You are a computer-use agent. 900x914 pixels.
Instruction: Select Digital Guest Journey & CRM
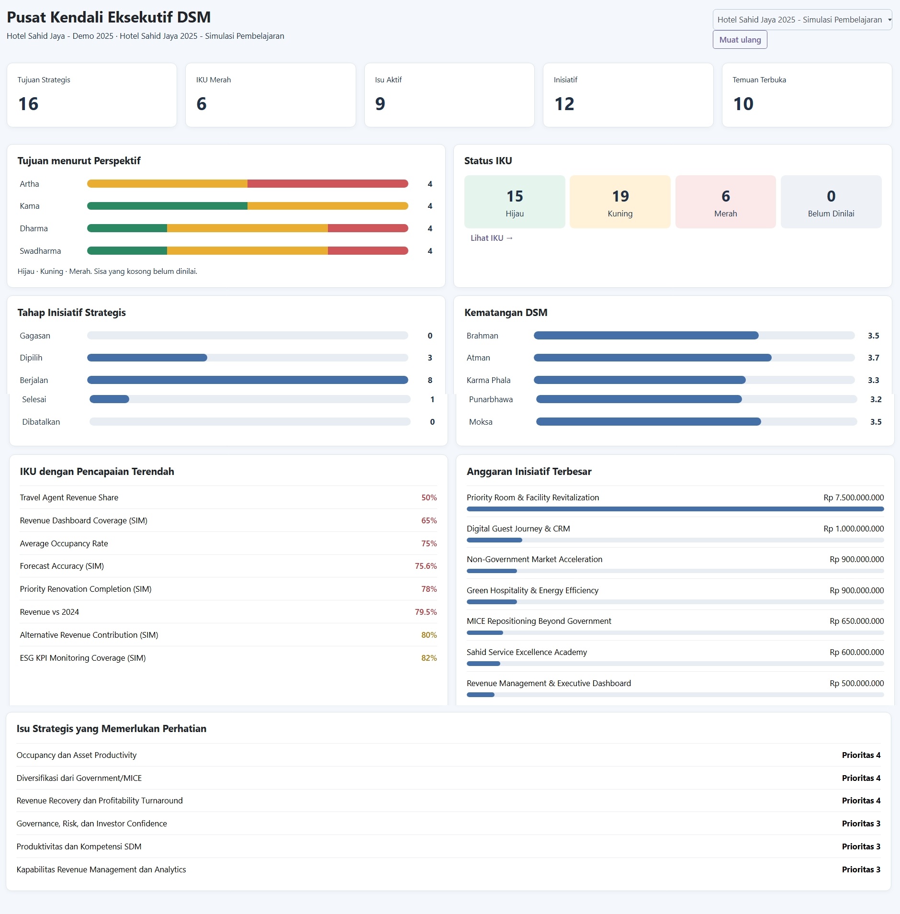(x=675, y=532)
